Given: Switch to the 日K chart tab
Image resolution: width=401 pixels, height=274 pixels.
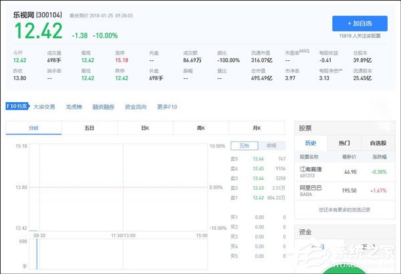Looking at the screenshot, I should (x=145, y=128).
